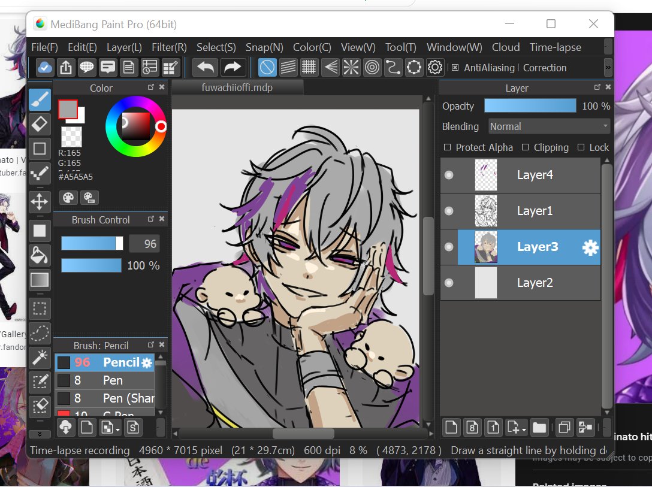Click the Correction label
This screenshot has width=652, height=487.
click(x=545, y=68)
